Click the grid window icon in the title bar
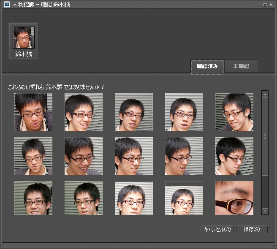 pos(7,4)
